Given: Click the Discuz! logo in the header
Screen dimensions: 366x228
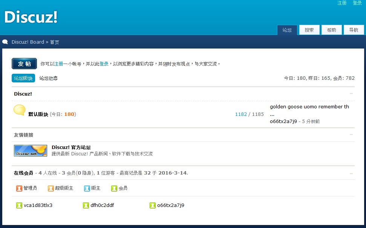Looking at the screenshot, I should [31, 17].
